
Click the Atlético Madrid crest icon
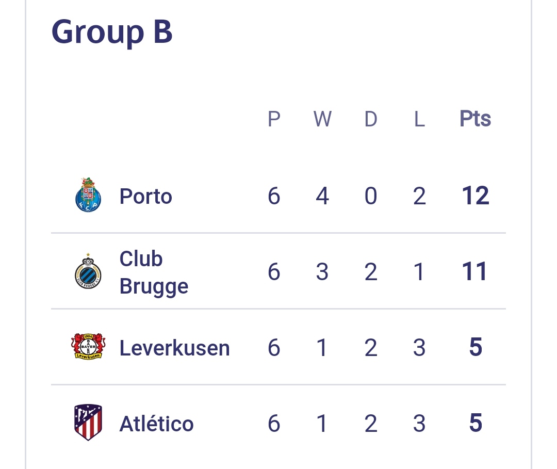pos(88,423)
